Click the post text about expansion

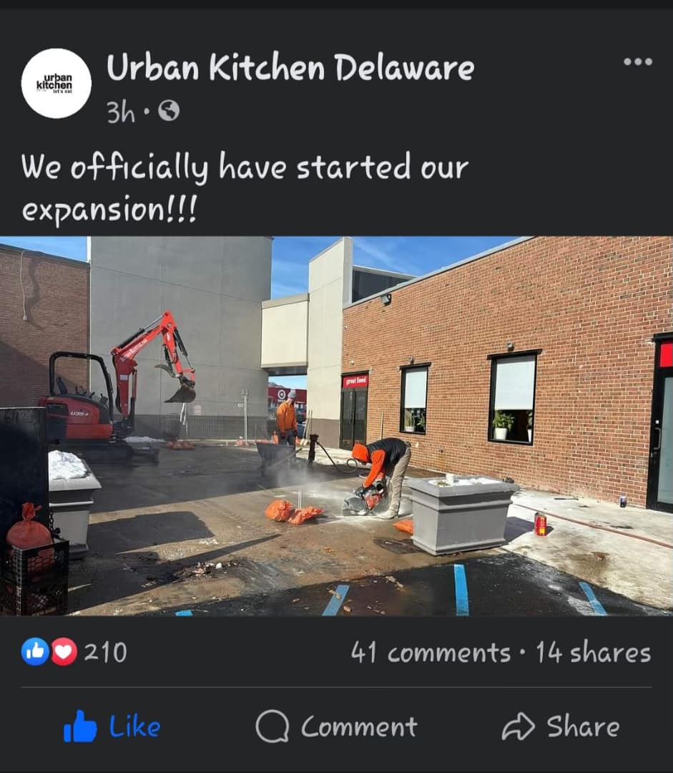click(245, 188)
